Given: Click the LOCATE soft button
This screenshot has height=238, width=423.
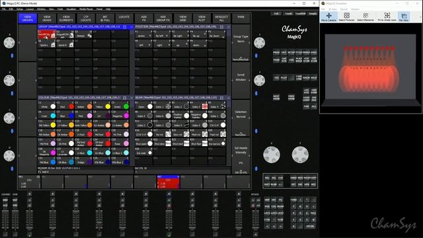Looking at the screenshot, I should coord(124,19).
